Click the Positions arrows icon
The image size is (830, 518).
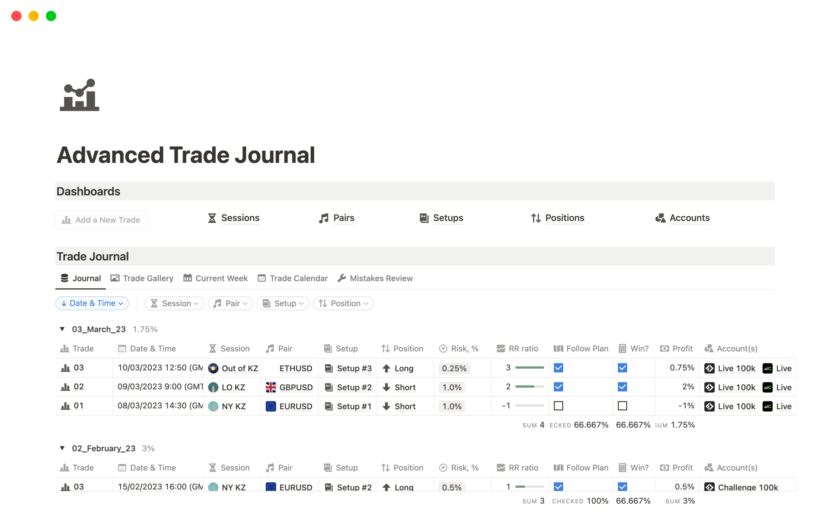(x=536, y=218)
